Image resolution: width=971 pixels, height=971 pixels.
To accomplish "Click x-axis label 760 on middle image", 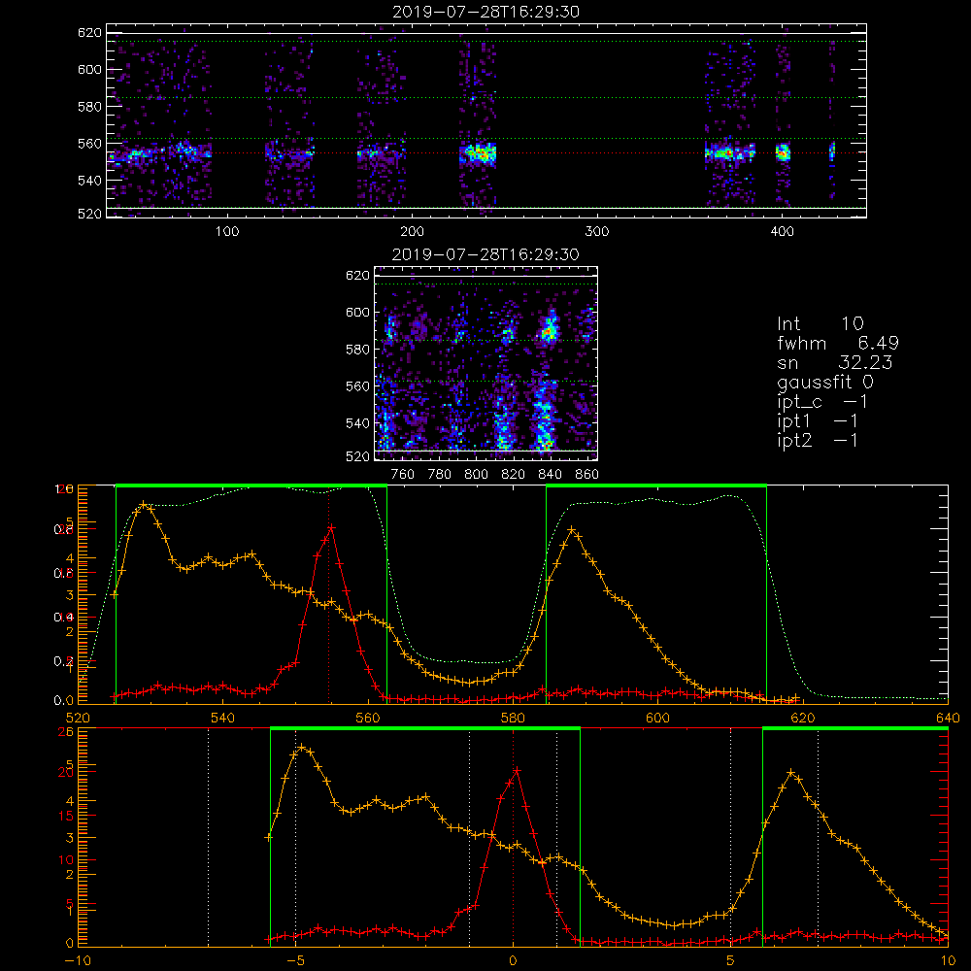I will tap(403, 475).
